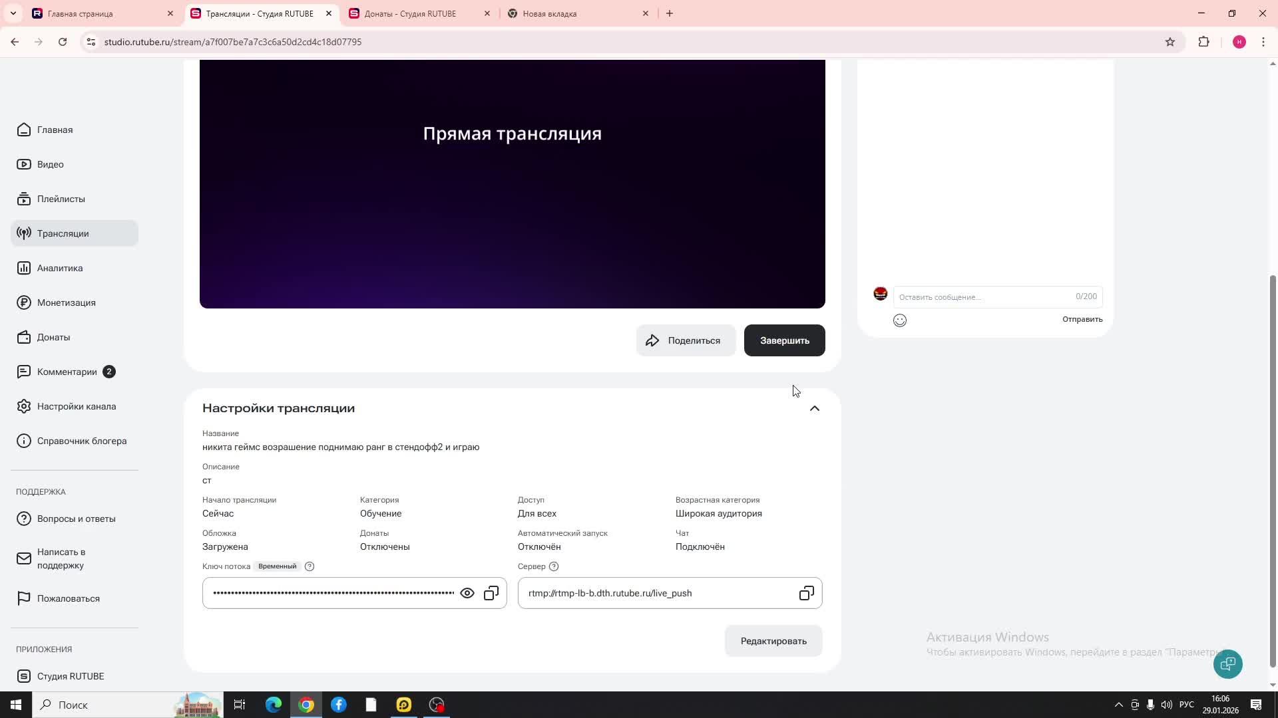The height and width of the screenshot is (718, 1278).
Task: Click help icon next to Сервер
Action: click(x=554, y=566)
